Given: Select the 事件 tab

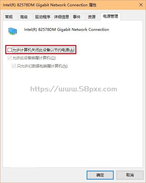Looking at the screenshot, I should [x=77, y=17].
